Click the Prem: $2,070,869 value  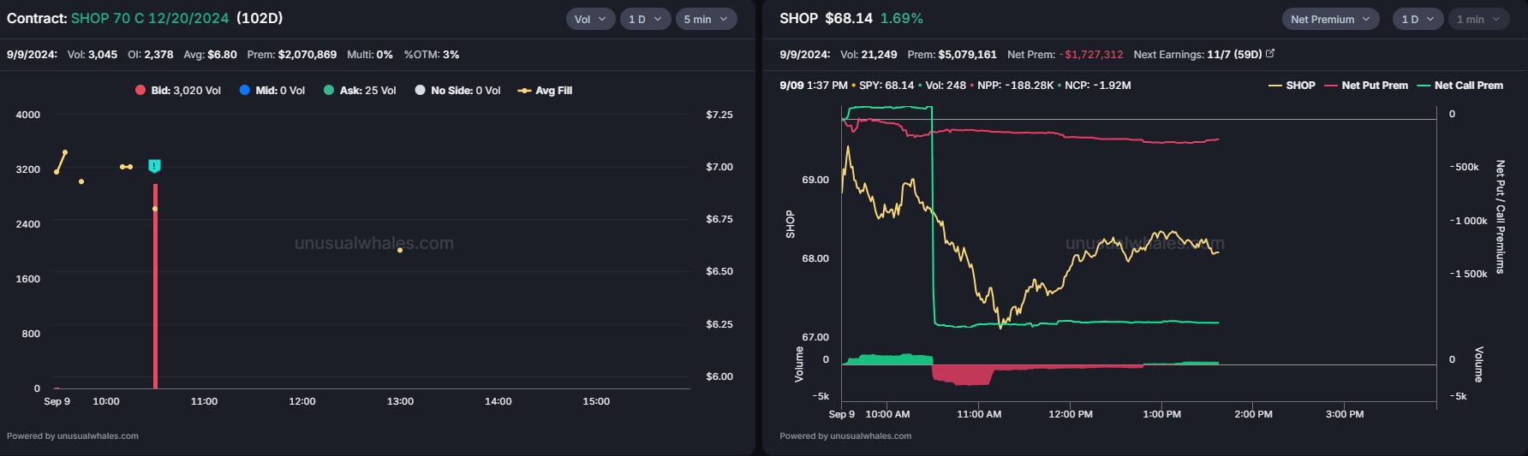coord(292,54)
